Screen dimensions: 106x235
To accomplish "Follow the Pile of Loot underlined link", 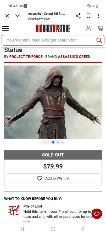I will click(x=68, y=211).
